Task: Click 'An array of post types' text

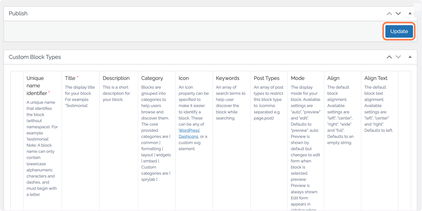Action: [x=269, y=103]
